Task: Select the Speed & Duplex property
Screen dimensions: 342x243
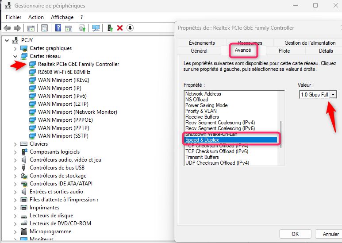Action: pyautogui.click(x=231, y=140)
